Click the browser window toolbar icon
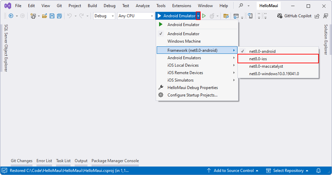The height and width of the screenshot is (175, 332). 236,16
